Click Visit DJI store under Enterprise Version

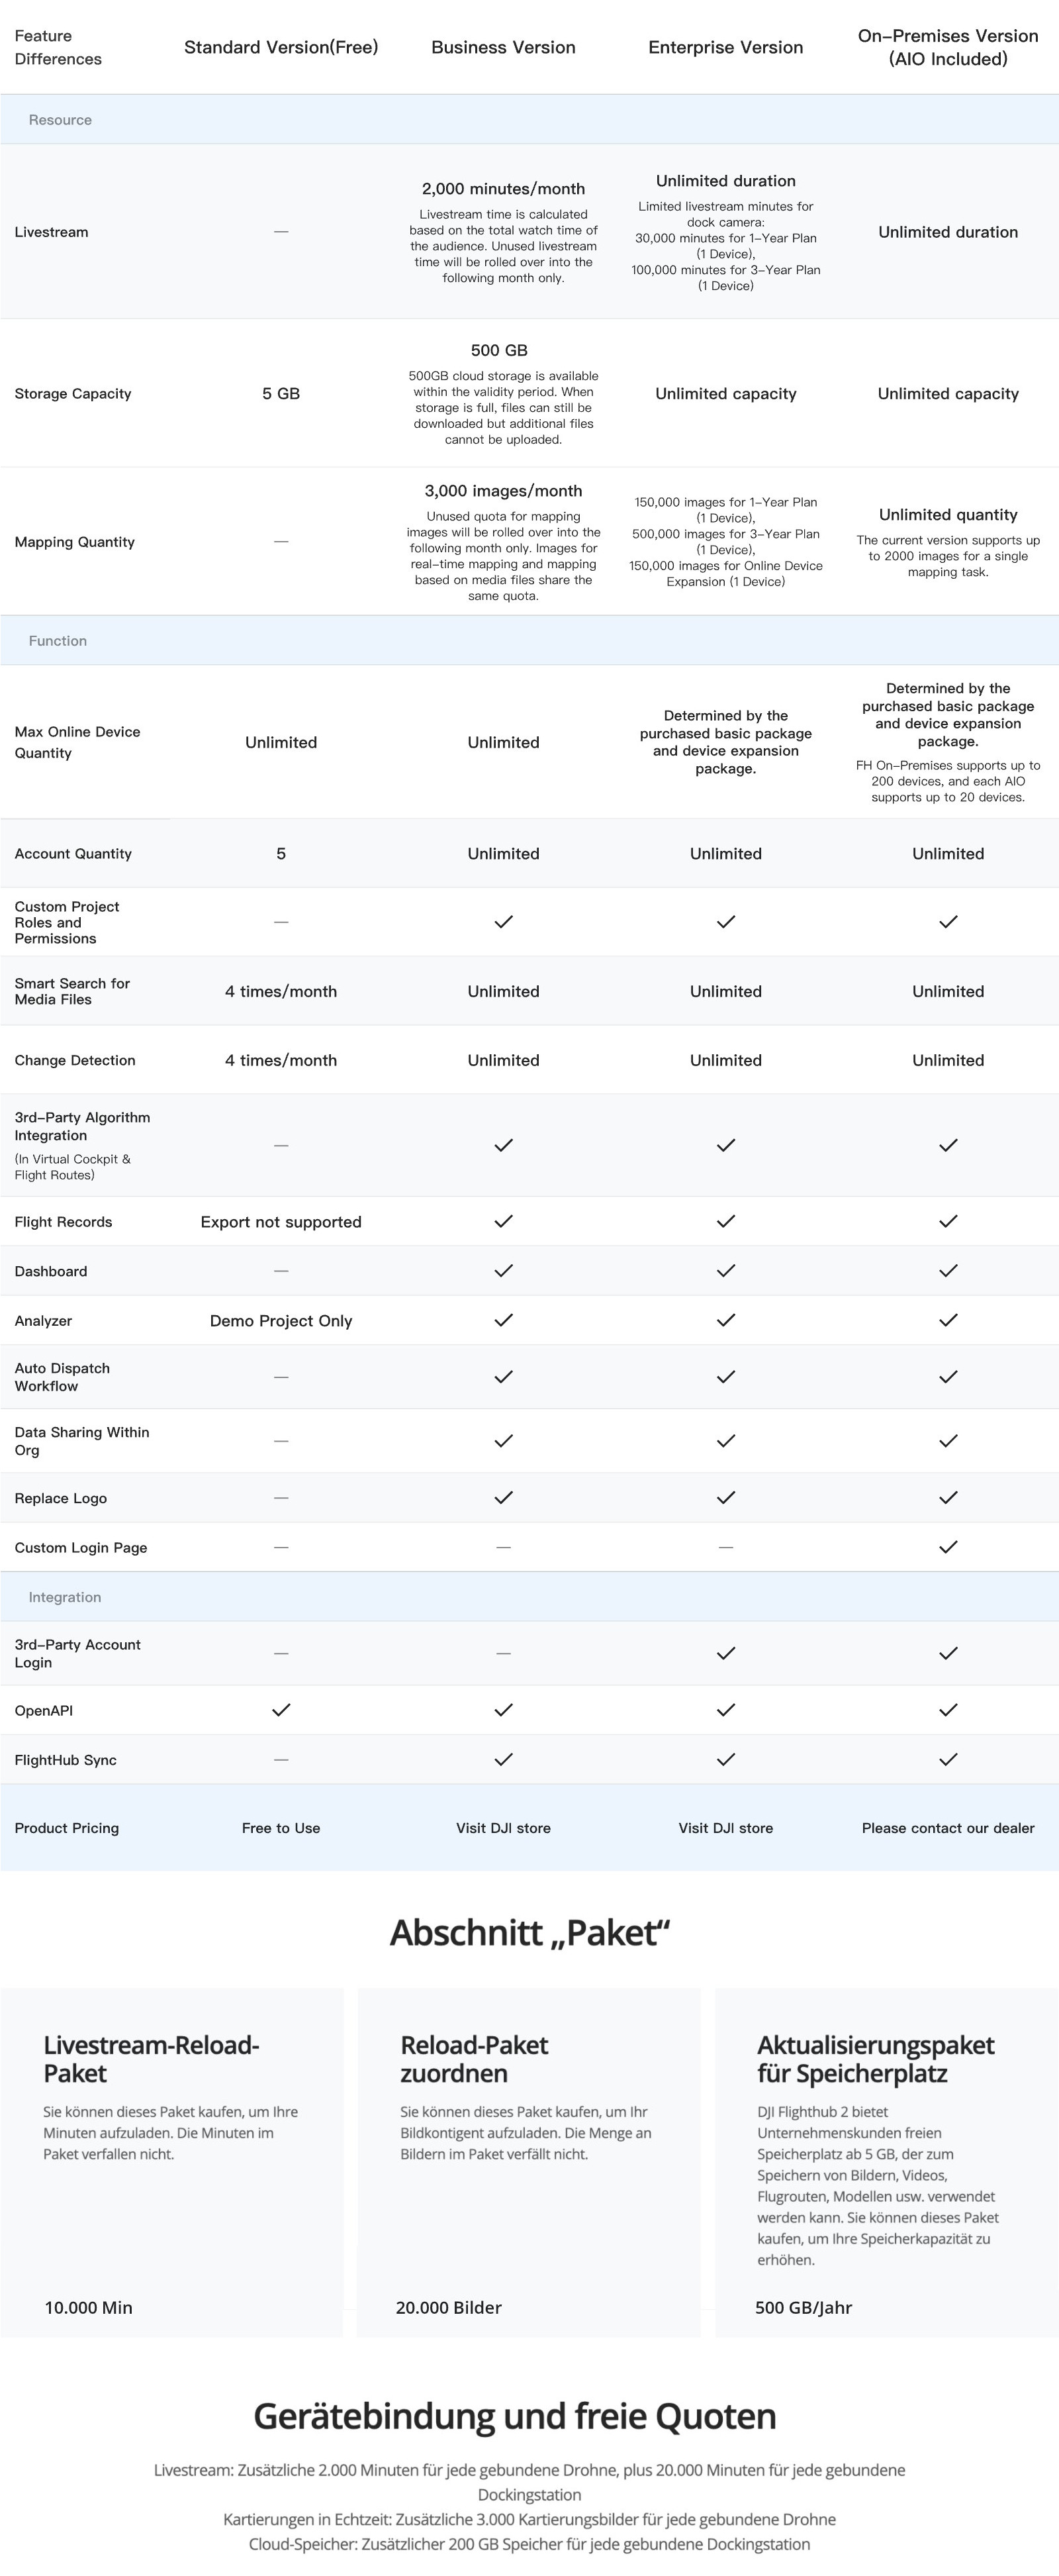click(726, 1828)
